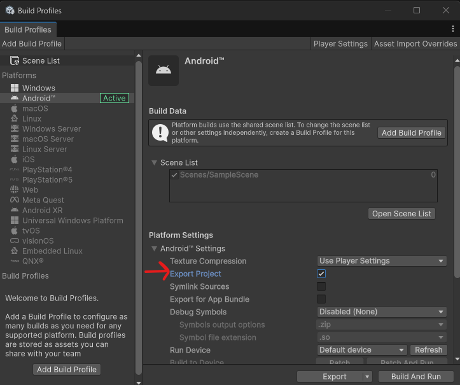Viewport: 460px width, 385px height.
Task: Open Asset Import Overrides
Action: (415, 44)
